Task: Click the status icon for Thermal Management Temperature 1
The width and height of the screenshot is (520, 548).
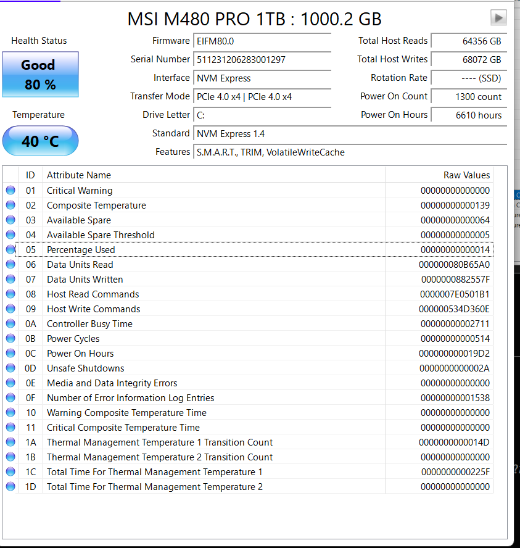Action: click(x=10, y=442)
